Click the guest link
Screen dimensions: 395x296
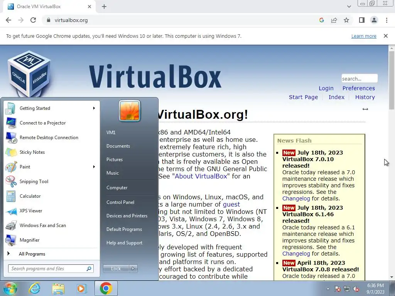tap(231, 204)
